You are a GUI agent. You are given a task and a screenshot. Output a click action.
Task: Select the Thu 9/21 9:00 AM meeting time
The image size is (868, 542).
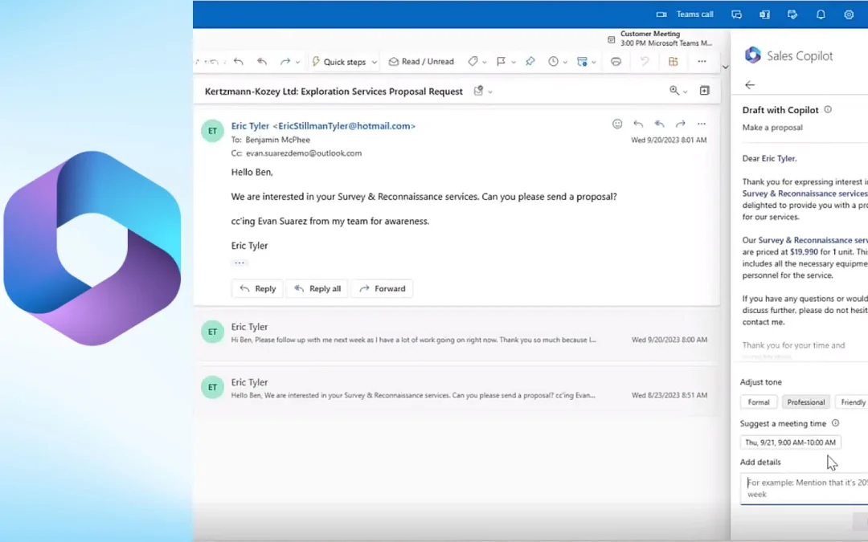coord(791,442)
